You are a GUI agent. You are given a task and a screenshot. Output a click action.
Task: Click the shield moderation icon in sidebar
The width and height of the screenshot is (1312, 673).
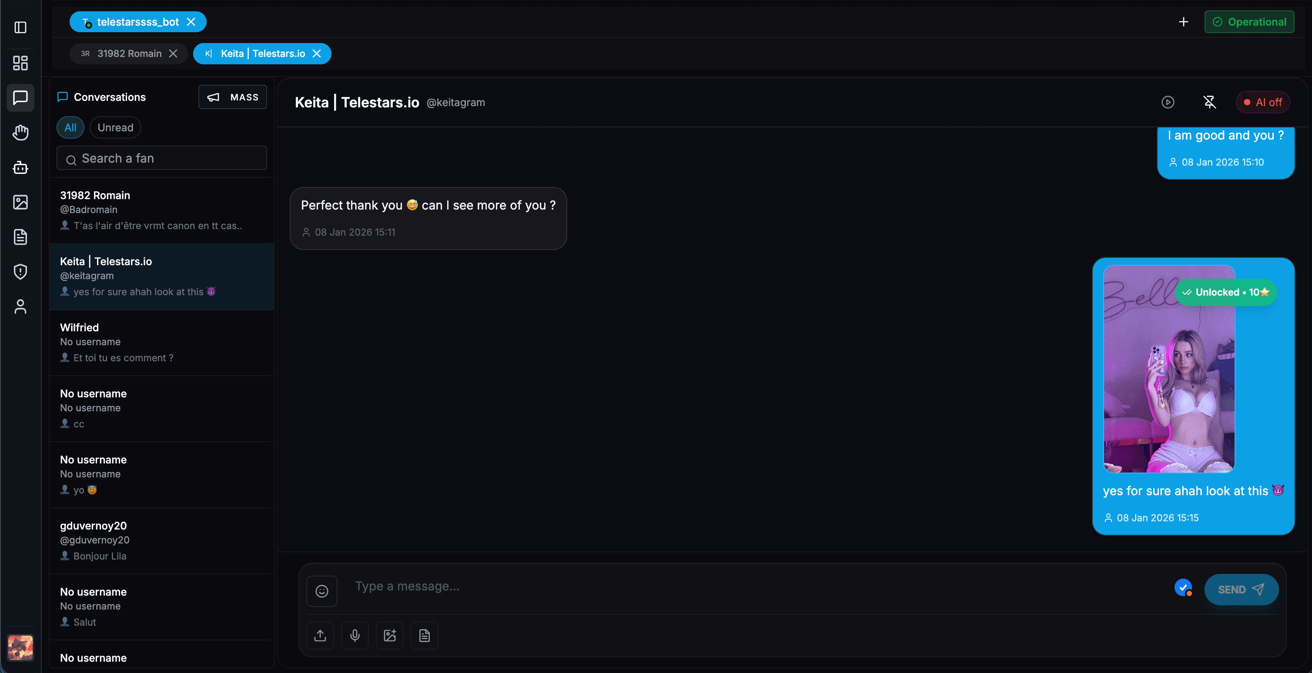20,271
